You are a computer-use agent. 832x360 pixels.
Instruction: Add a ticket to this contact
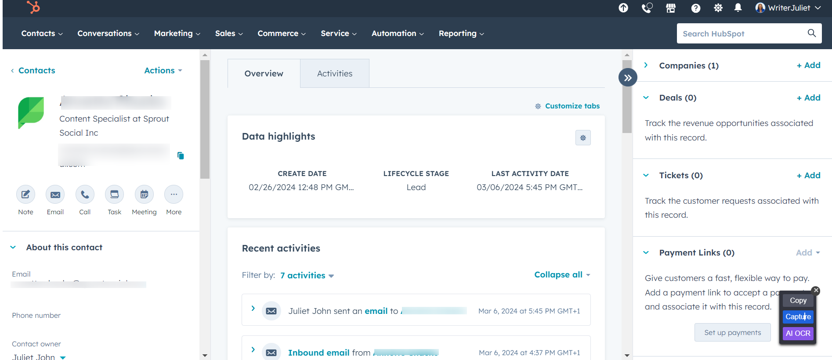pos(809,175)
